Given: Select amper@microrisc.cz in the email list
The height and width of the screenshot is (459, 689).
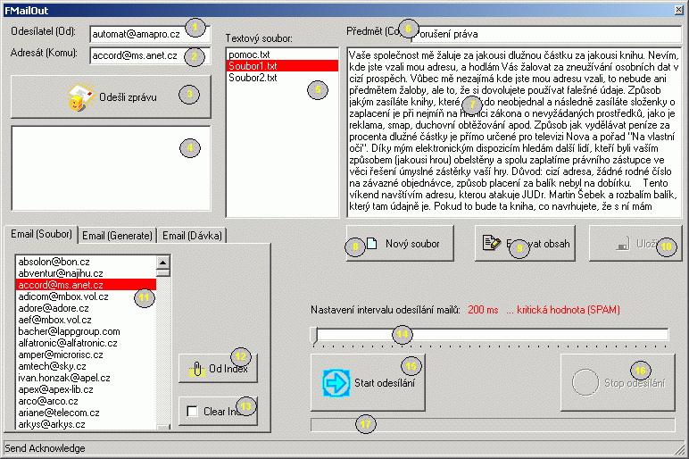Looking at the screenshot, I should coord(86,355).
